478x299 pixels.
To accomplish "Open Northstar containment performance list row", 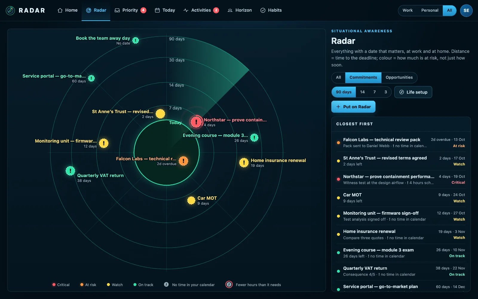I will [x=401, y=179].
